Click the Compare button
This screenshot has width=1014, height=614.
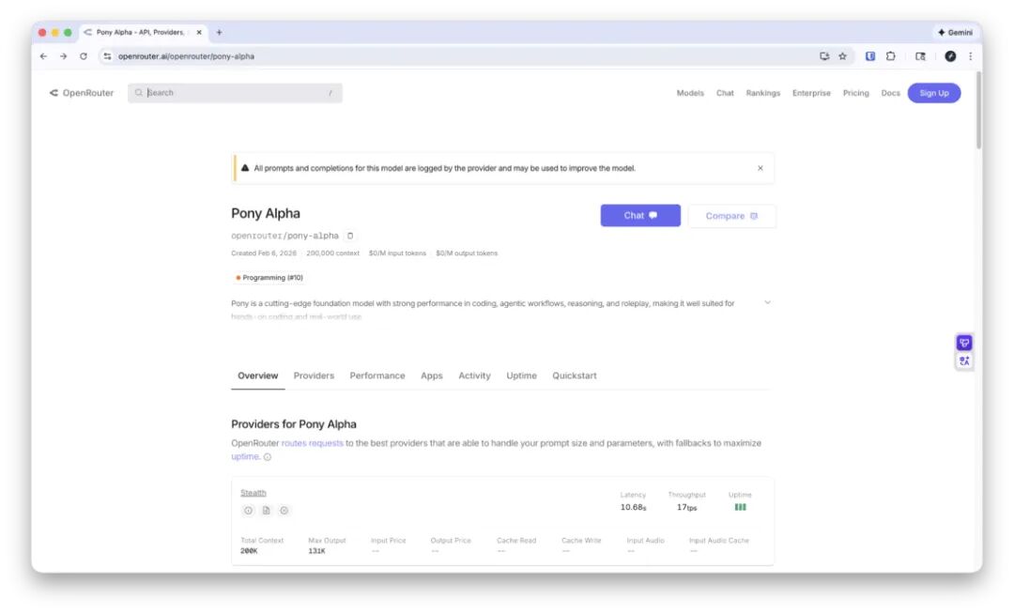[x=731, y=216]
